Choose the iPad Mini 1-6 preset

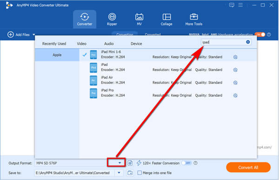[x=168, y=55]
